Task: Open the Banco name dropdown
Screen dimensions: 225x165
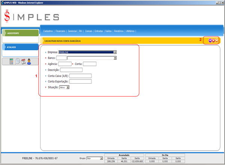Action: 115,58
